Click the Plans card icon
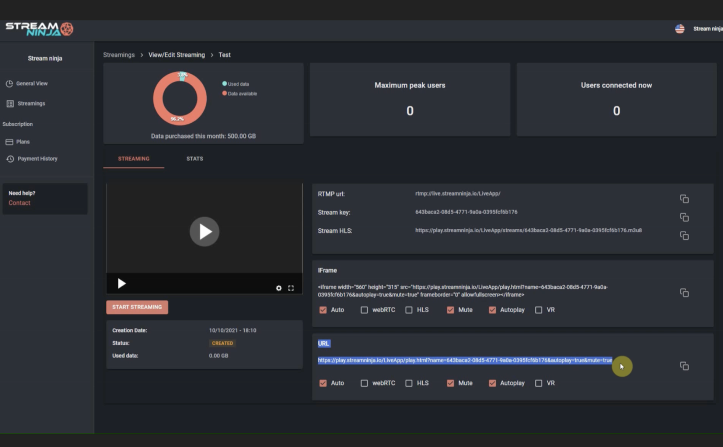Viewport: 723px width, 447px height. coord(9,142)
